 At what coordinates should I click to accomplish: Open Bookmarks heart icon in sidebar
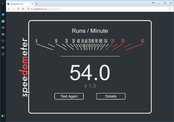coord(3,41)
